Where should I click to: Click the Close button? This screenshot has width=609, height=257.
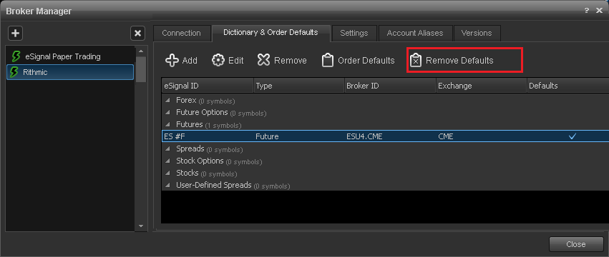[575, 244]
